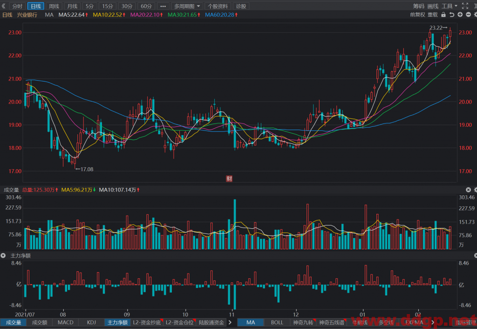This screenshot has width=477, height=329.
Task: Select the MA main-chart indicator tab
Action: 251,322
